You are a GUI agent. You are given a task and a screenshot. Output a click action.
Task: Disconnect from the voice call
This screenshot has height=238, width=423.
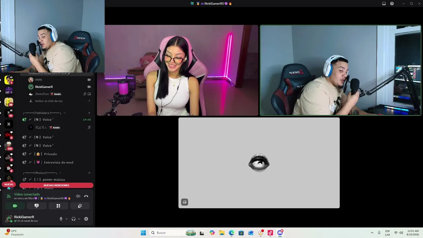[86, 196]
